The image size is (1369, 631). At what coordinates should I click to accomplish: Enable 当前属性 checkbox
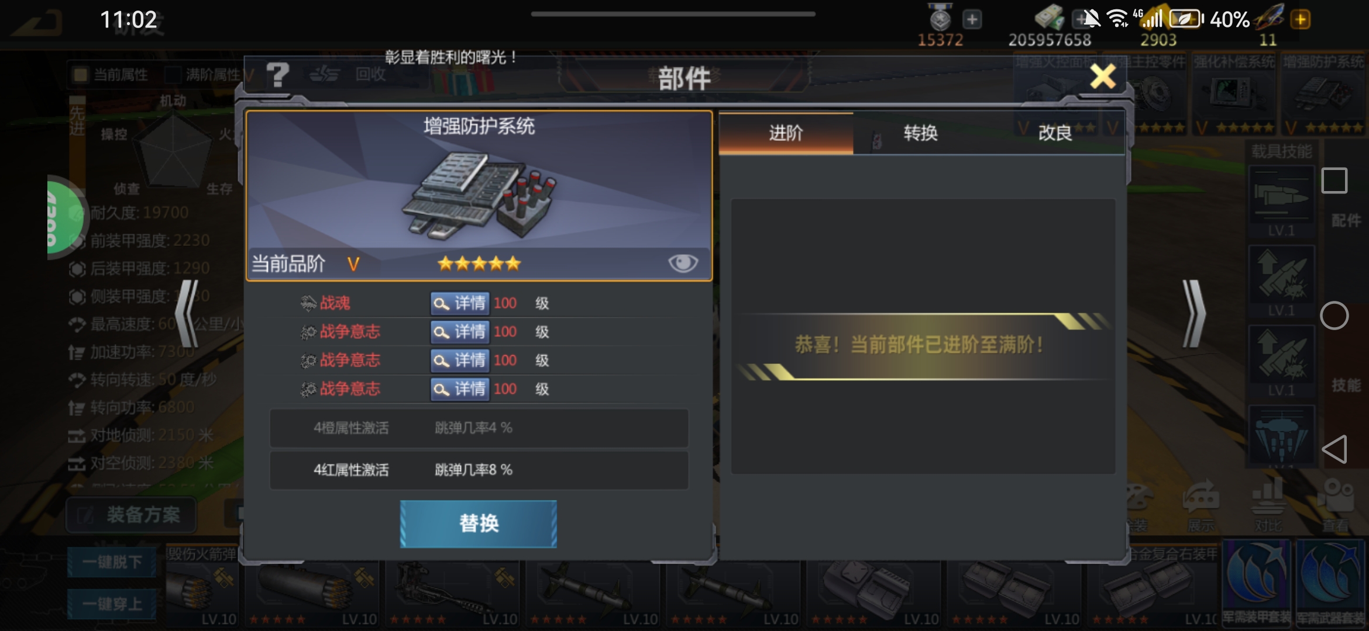pyautogui.click(x=80, y=75)
